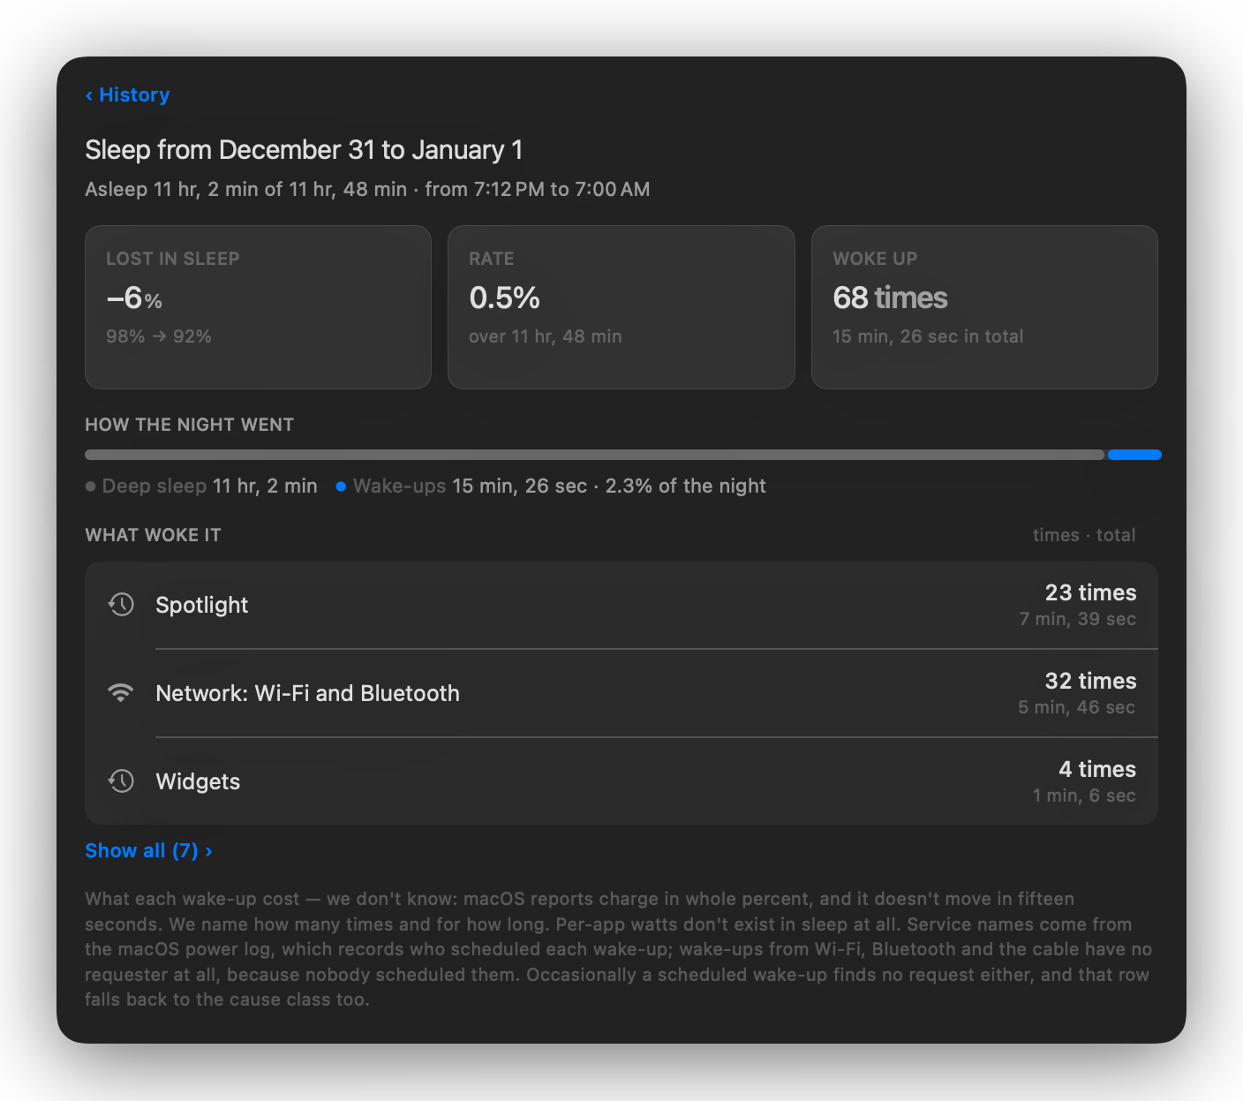Click the Spotlight clock icon
The height and width of the screenshot is (1101, 1243).
121,605
